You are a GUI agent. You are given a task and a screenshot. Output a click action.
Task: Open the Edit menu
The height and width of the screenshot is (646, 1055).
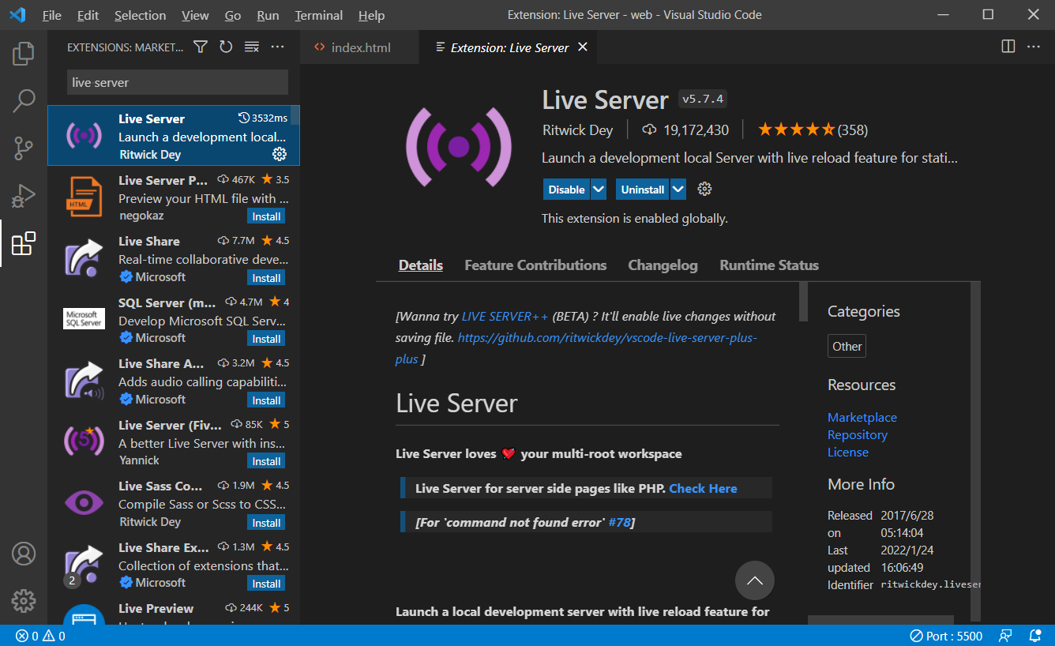coord(88,15)
